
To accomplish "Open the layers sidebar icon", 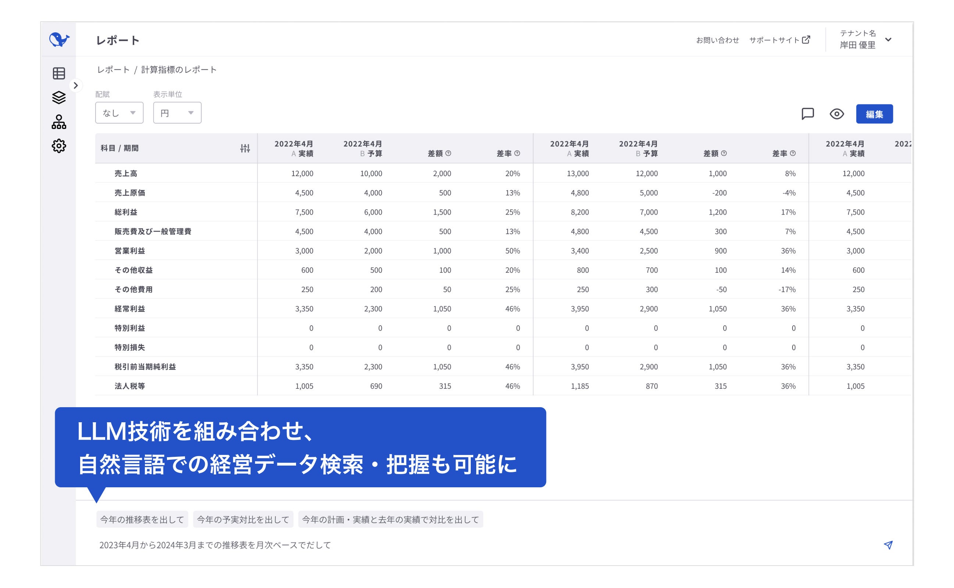I will [59, 98].
